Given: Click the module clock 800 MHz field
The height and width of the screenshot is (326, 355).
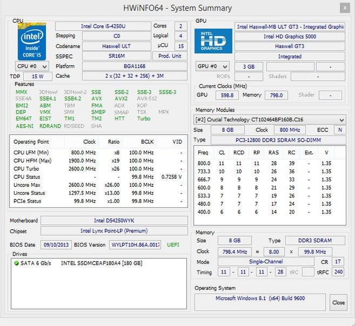Looking at the screenshot, I should [x=290, y=130].
